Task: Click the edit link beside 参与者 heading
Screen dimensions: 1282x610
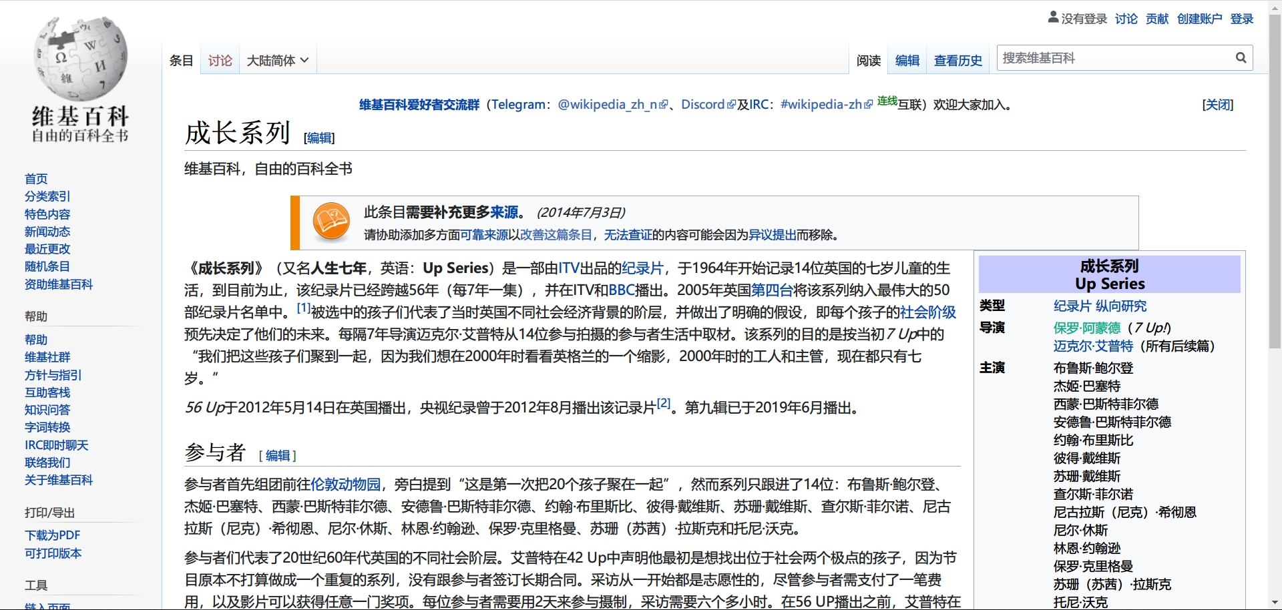Action: pos(278,455)
